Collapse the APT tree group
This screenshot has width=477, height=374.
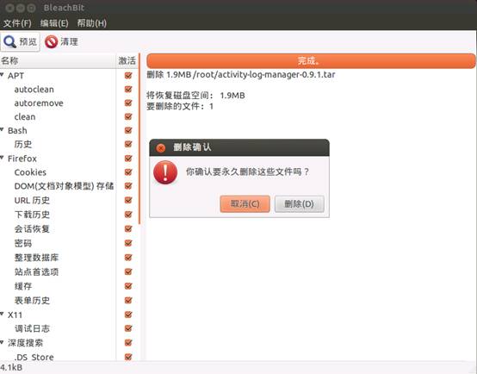pyautogui.click(x=2, y=74)
